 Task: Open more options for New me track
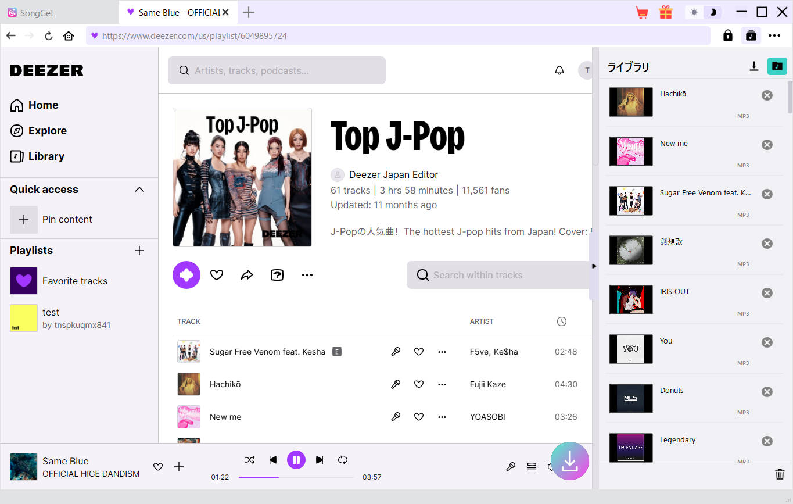coord(442,417)
